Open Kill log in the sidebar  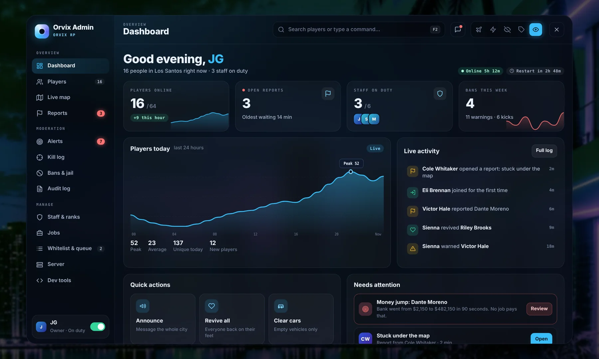click(71, 157)
